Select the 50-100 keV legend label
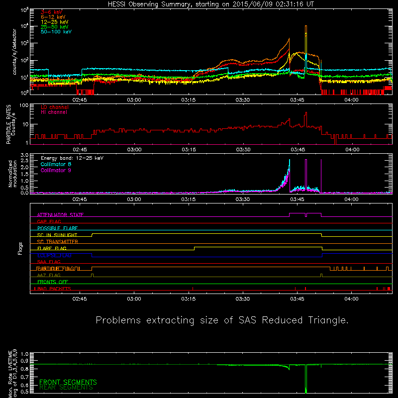 point(56,32)
